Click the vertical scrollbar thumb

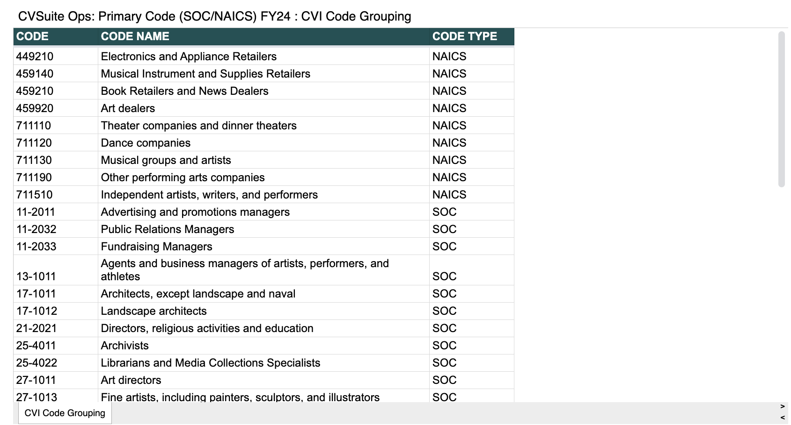click(781, 107)
